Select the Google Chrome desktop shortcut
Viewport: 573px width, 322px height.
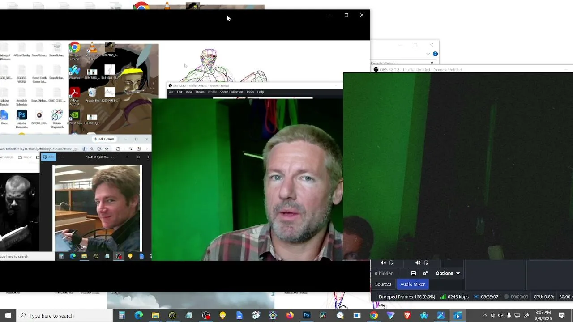point(75,52)
